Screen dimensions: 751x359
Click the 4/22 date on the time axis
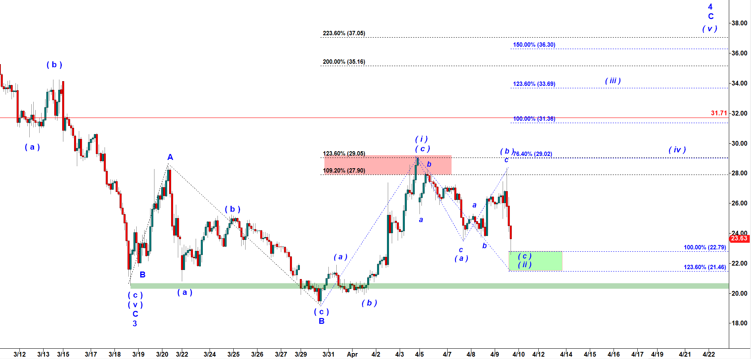pos(709,354)
